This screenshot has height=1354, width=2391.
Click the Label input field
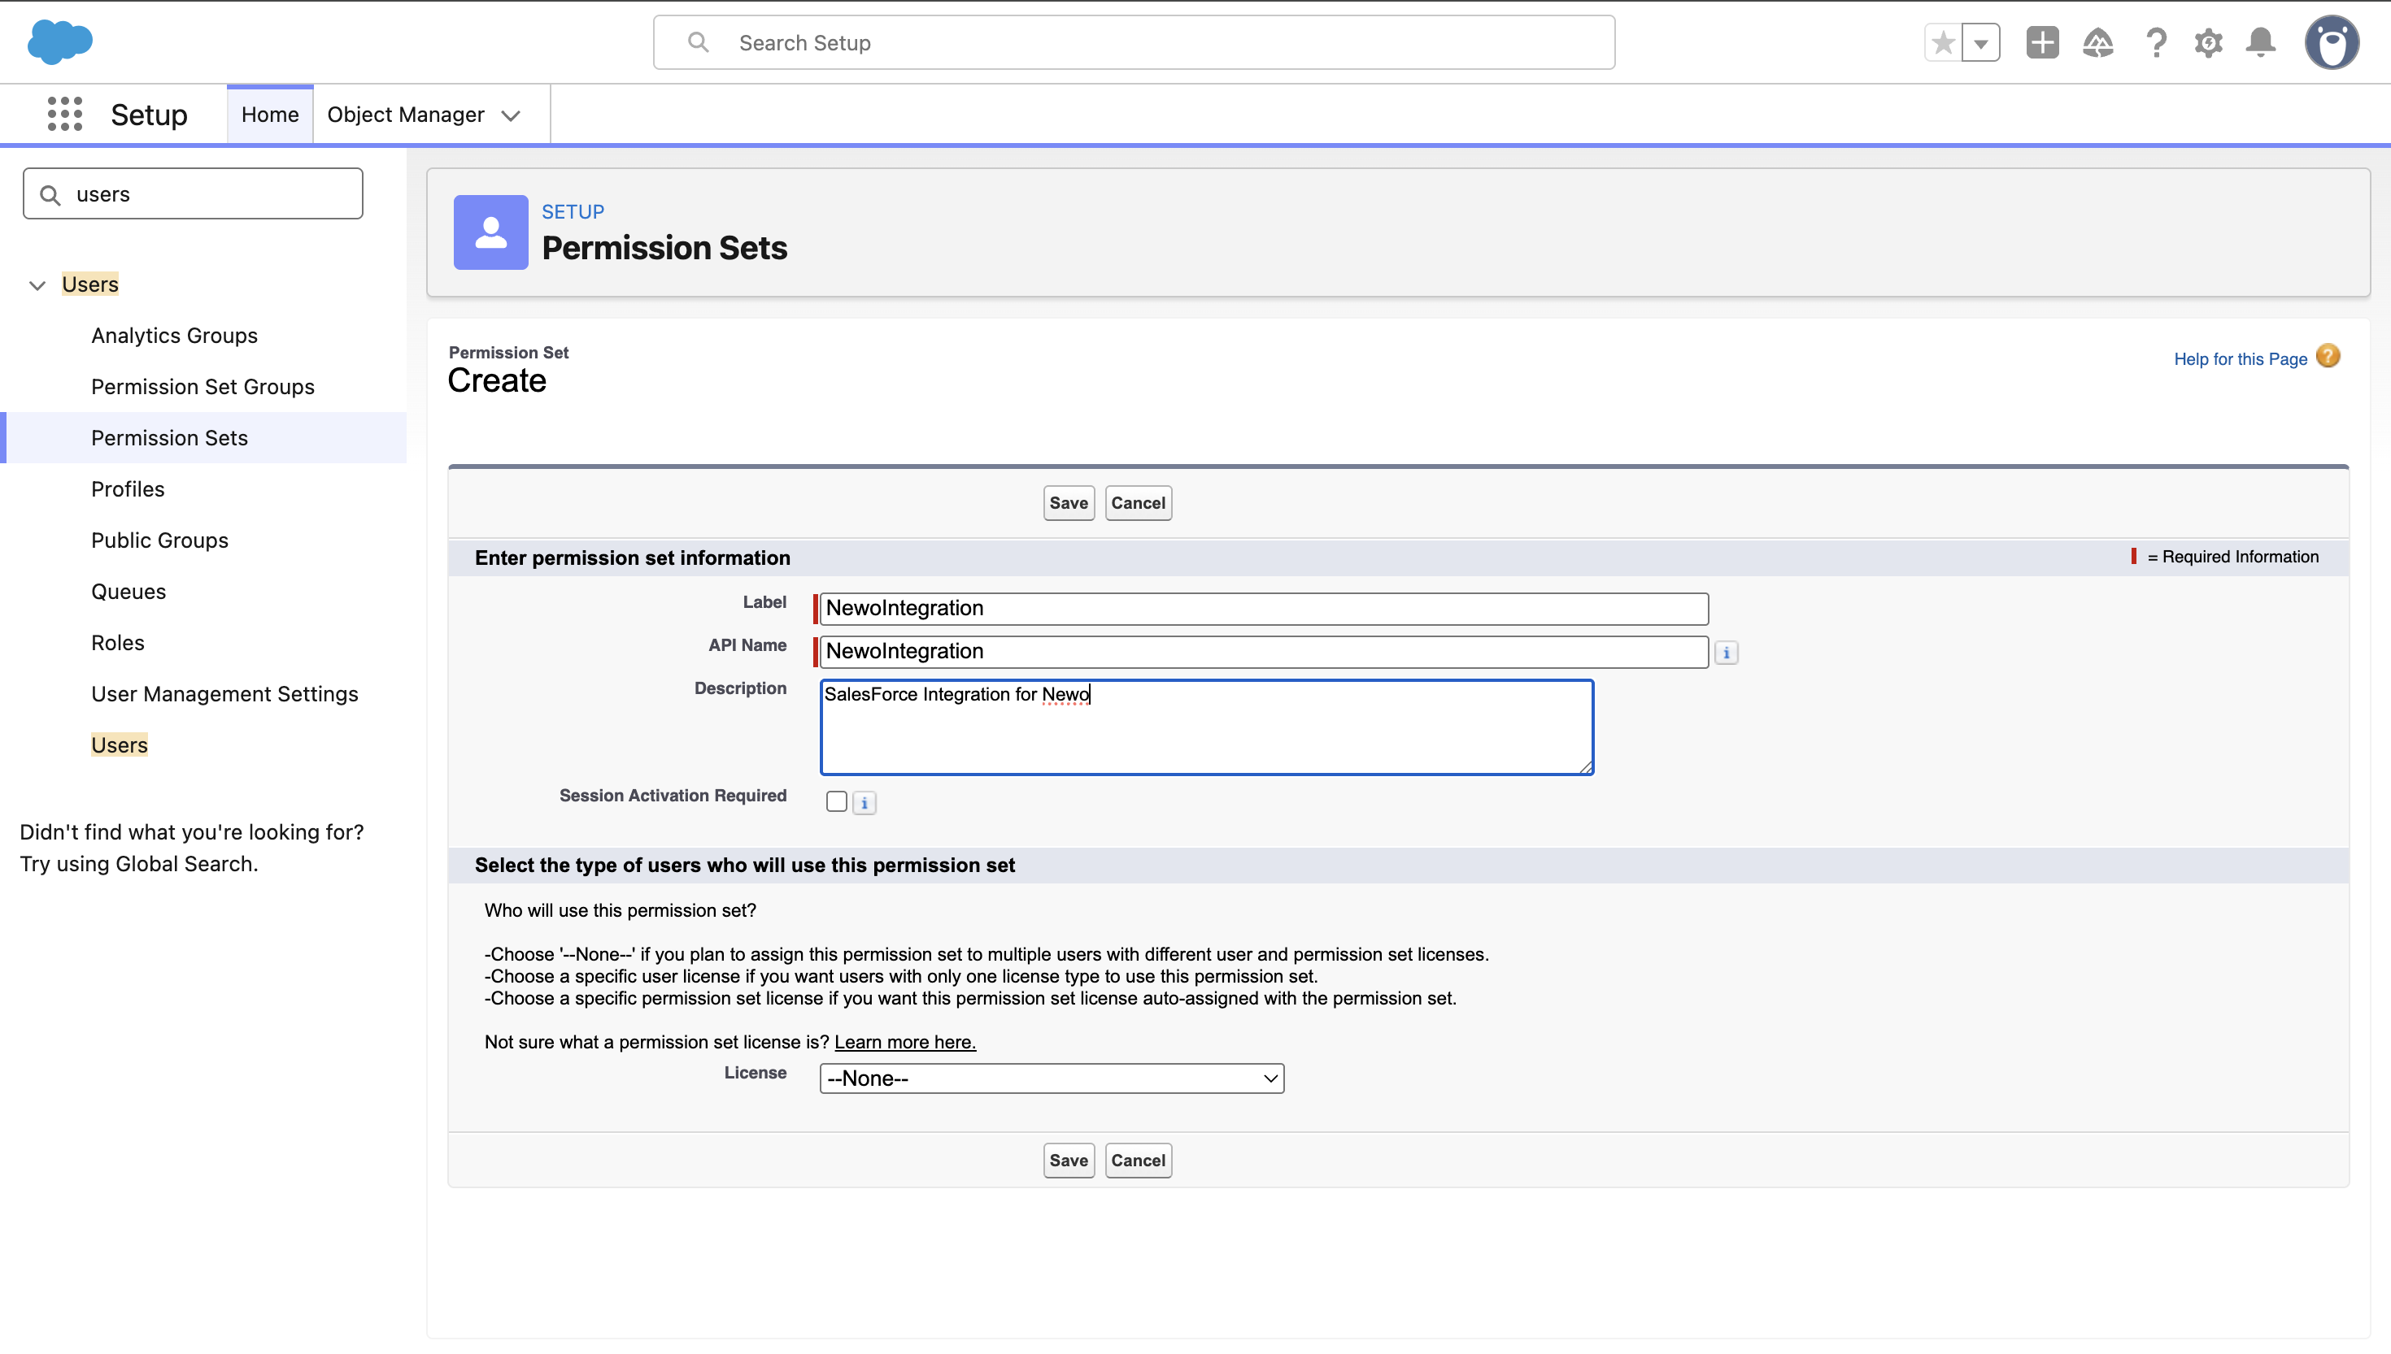click(1264, 608)
